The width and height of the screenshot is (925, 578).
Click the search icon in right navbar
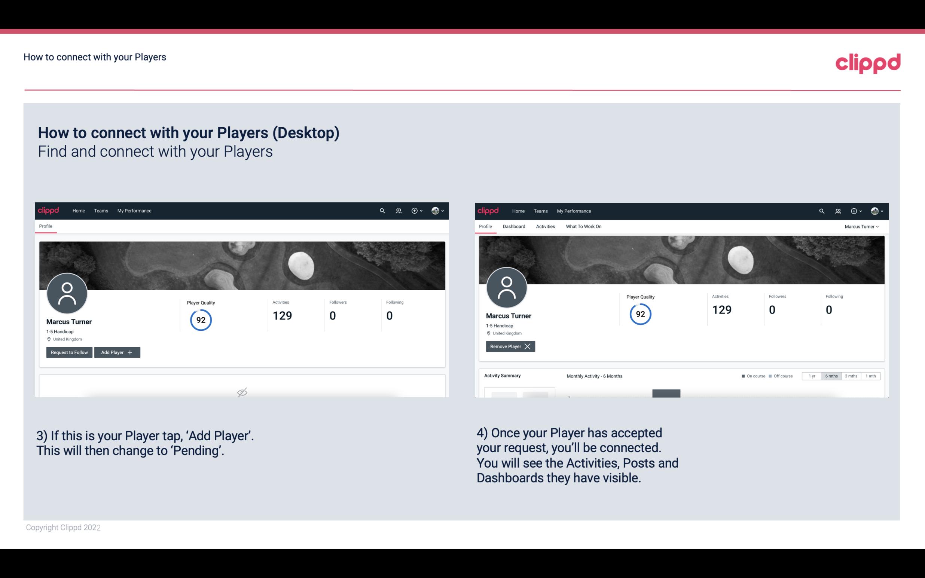coord(821,211)
